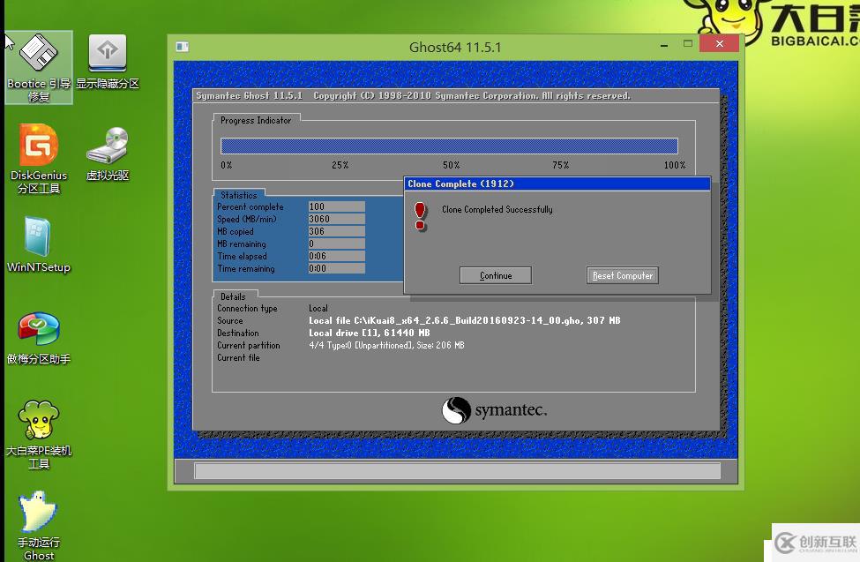Click the Percent complete value 100

(336, 206)
